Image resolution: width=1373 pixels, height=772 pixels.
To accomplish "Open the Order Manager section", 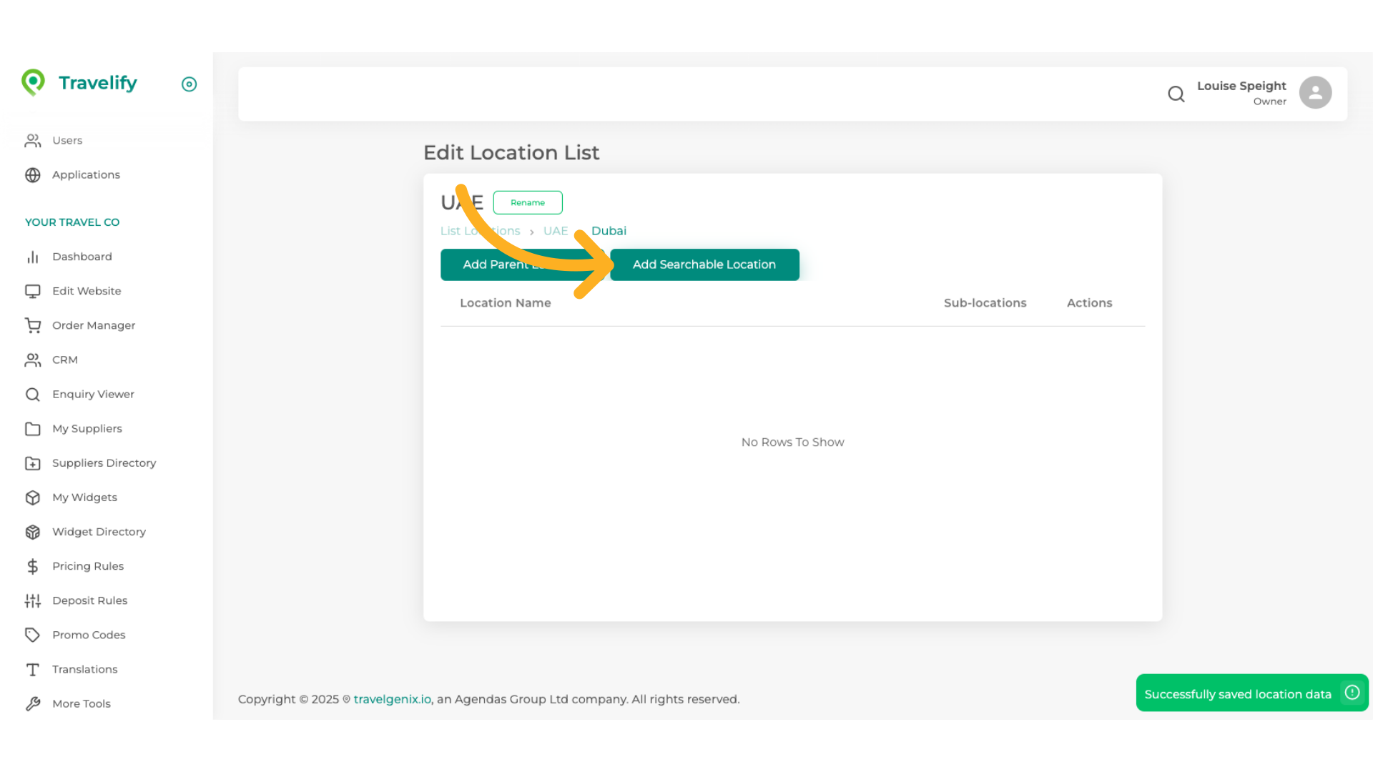I will click(x=94, y=325).
